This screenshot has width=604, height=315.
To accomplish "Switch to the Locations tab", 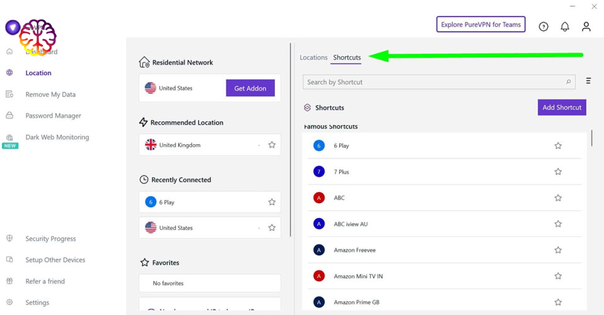I will coord(313,57).
